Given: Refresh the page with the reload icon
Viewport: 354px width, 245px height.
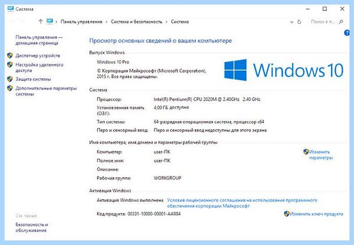Looking at the screenshot, I should click(x=299, y=22).
